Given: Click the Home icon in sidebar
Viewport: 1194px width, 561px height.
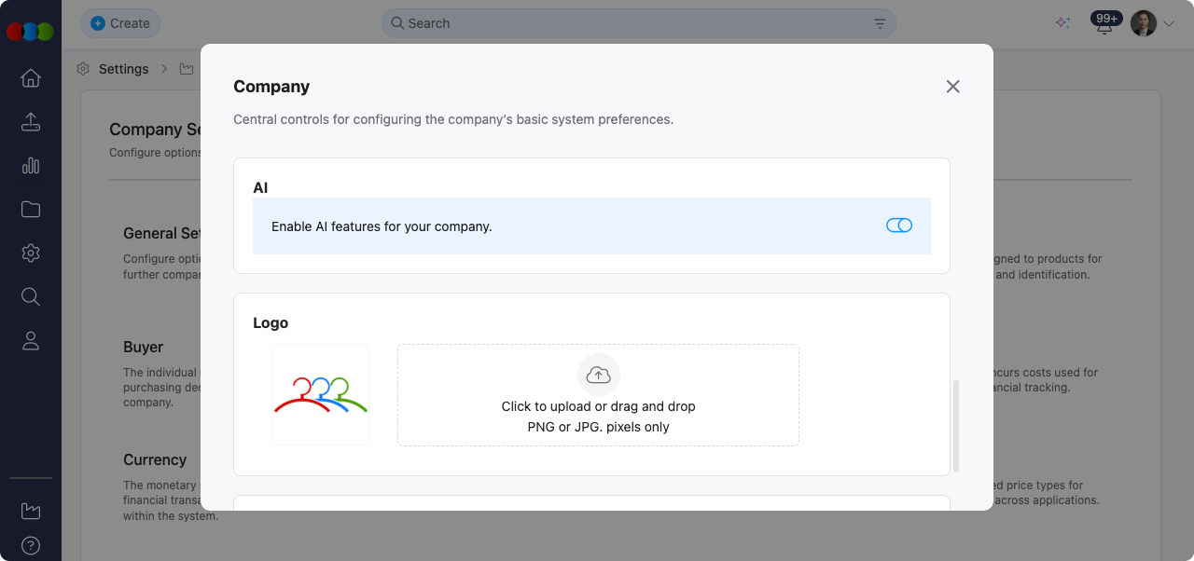Looking at the screenshot, I should tap(31, 78).
